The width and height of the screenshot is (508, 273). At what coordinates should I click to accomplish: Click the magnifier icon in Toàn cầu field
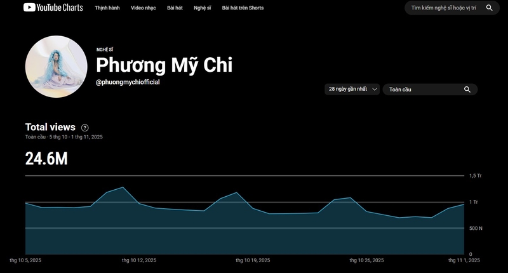coord(467,90)
